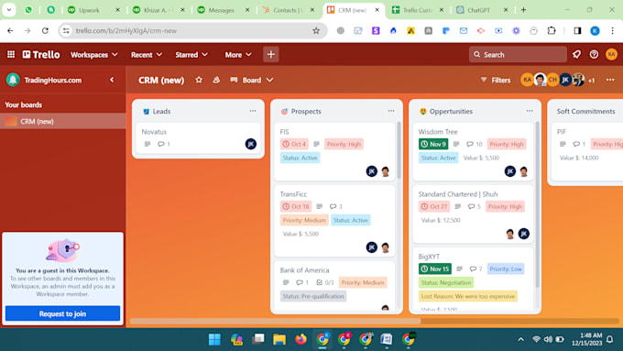Collapse the TradingHours.com sidebar
Viewport: 623px width, 351px height.
pyautogui.click(x=112, y=80)
